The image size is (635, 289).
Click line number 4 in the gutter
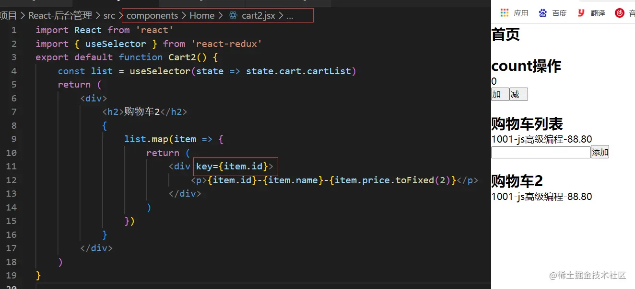(x=14, y=71)
